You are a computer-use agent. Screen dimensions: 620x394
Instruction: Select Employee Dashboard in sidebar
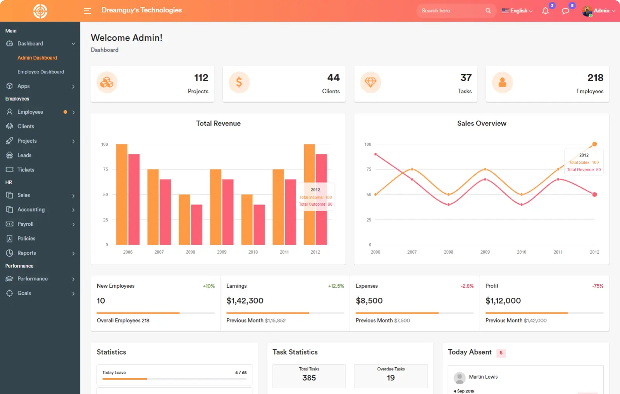coord(41,72)
